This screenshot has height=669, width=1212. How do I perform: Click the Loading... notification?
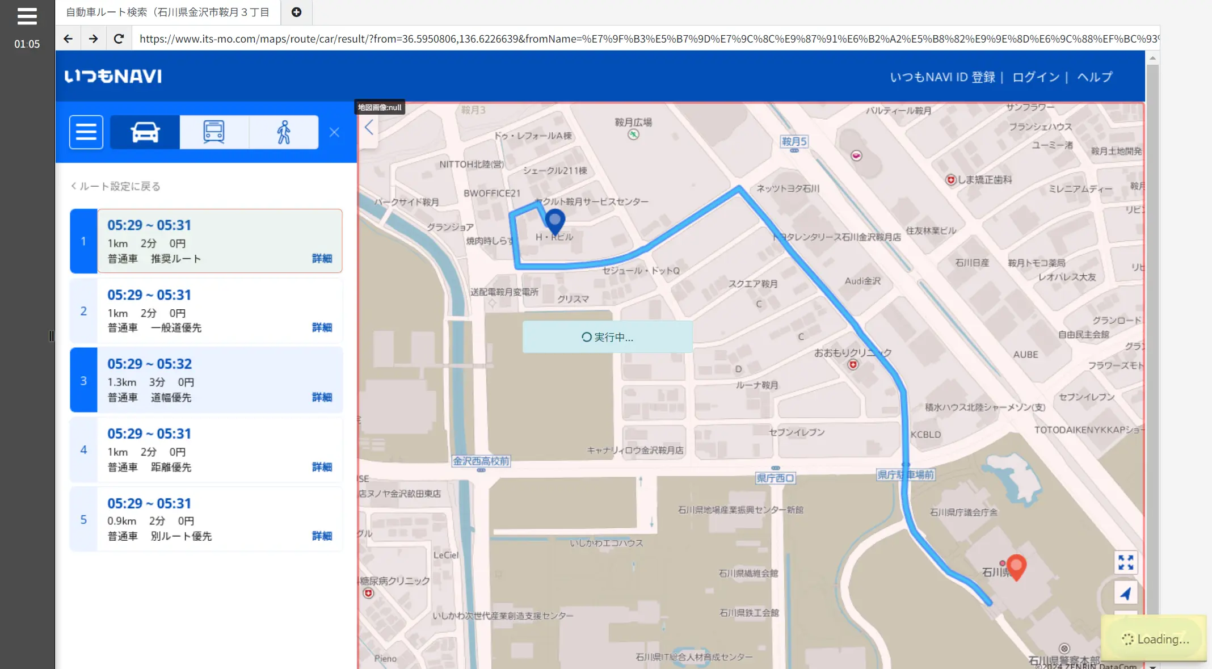(1154, 639)
